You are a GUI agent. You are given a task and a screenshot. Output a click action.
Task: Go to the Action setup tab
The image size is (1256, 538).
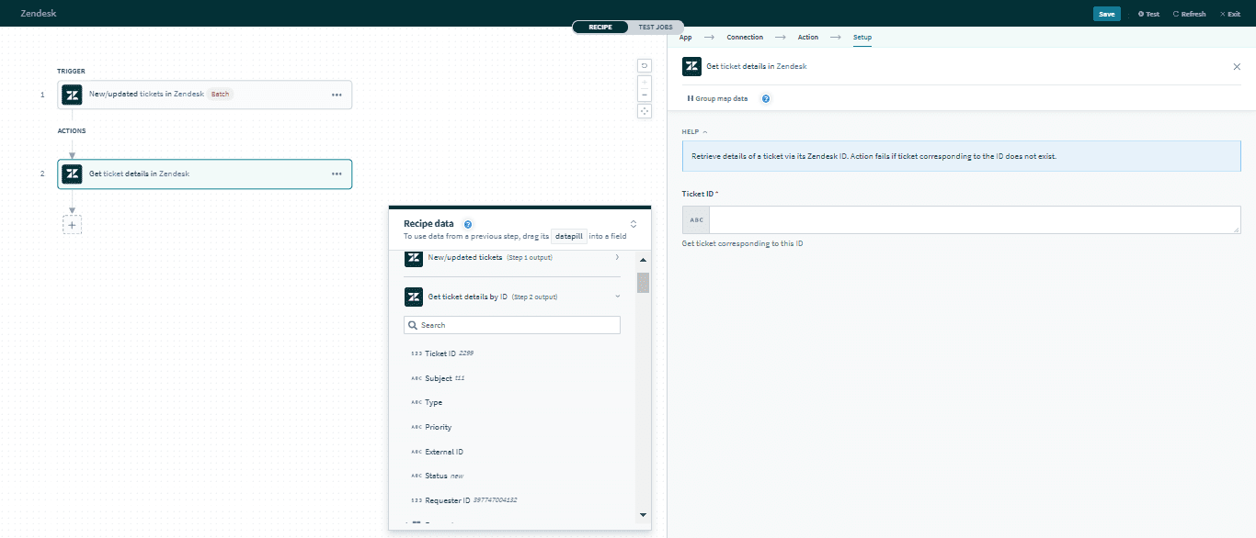pyautogui.click(x=807, y=38)
